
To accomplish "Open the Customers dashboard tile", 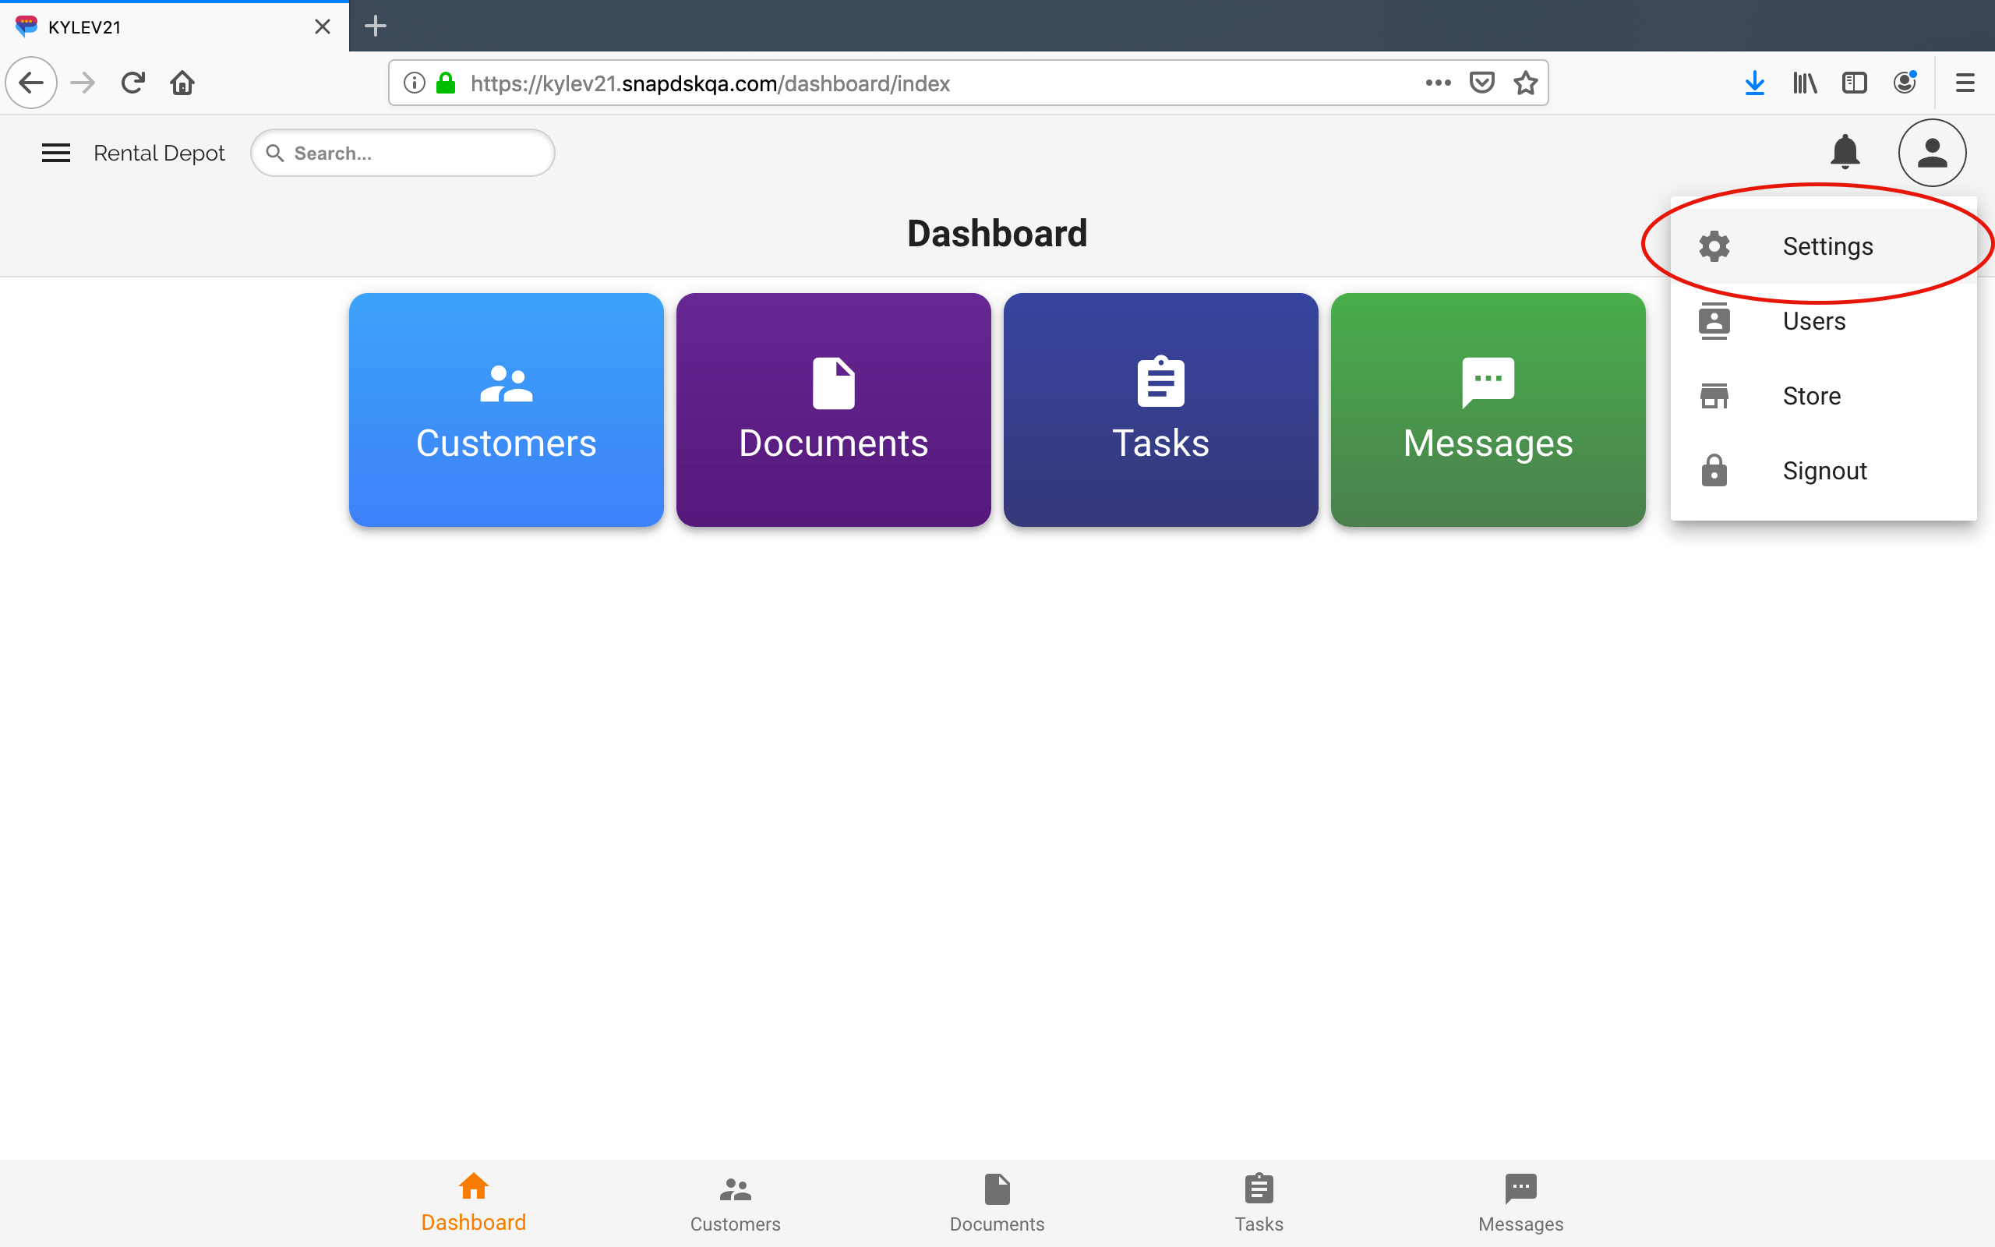I will click(507, 410).
